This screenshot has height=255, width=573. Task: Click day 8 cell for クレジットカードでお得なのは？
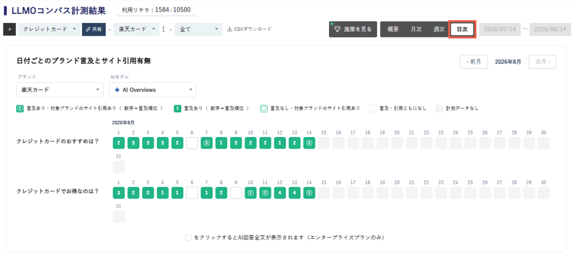click(221, 192)
